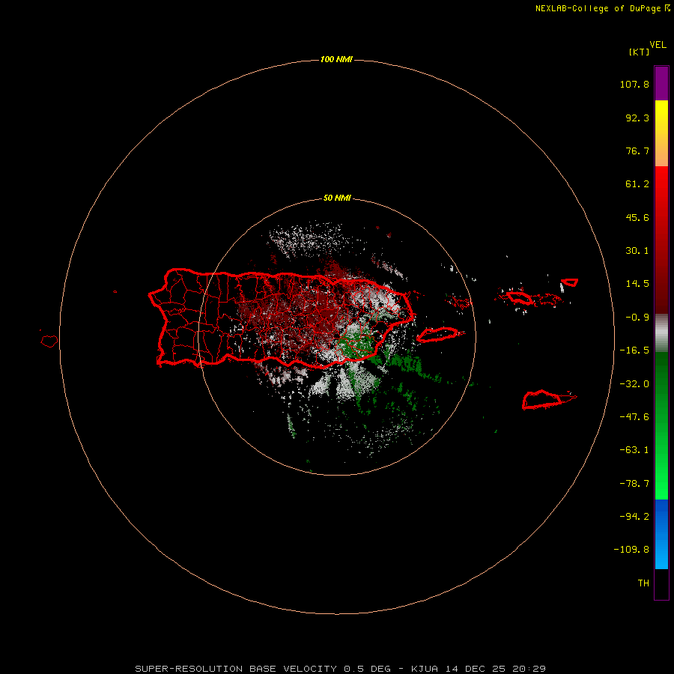Click the light blue segment of the color bar
The height and width of the screenshot is (674, 674).
tap(661, 534)
